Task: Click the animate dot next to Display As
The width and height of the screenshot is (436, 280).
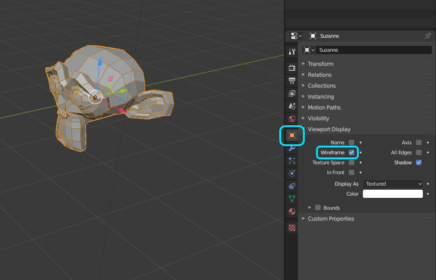Action: click(428, 184)
